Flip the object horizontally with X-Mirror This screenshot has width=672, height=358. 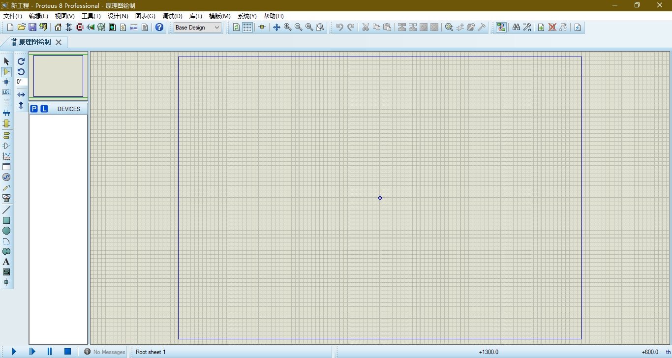tap(21, 94)
